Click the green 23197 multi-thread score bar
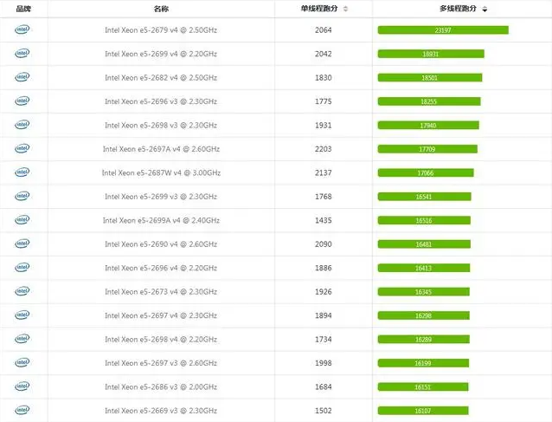The width and height of the screenshot is (552, 422). [x=443, y=29]
